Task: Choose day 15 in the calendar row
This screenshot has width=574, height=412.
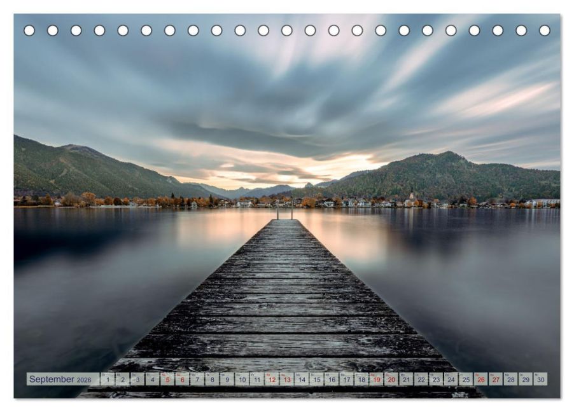Action: [x=316, y=380]
